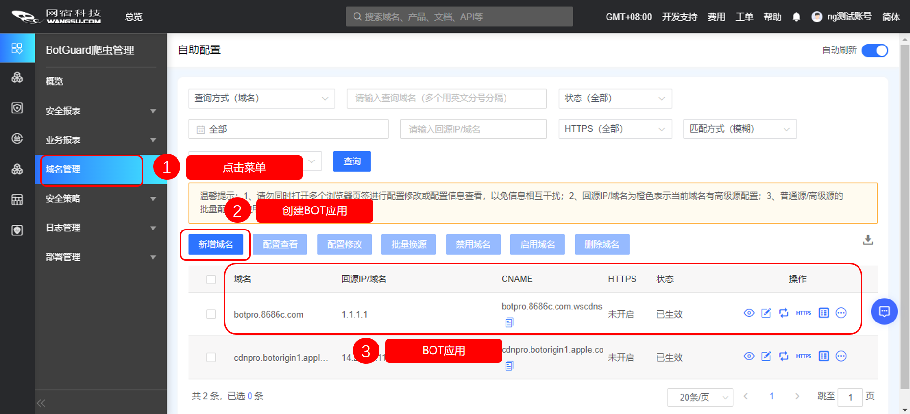Screen dimensions: 910x414
Task: Click HTTPS icon for botpro.8686c.com
Action: tap(803, 313)
